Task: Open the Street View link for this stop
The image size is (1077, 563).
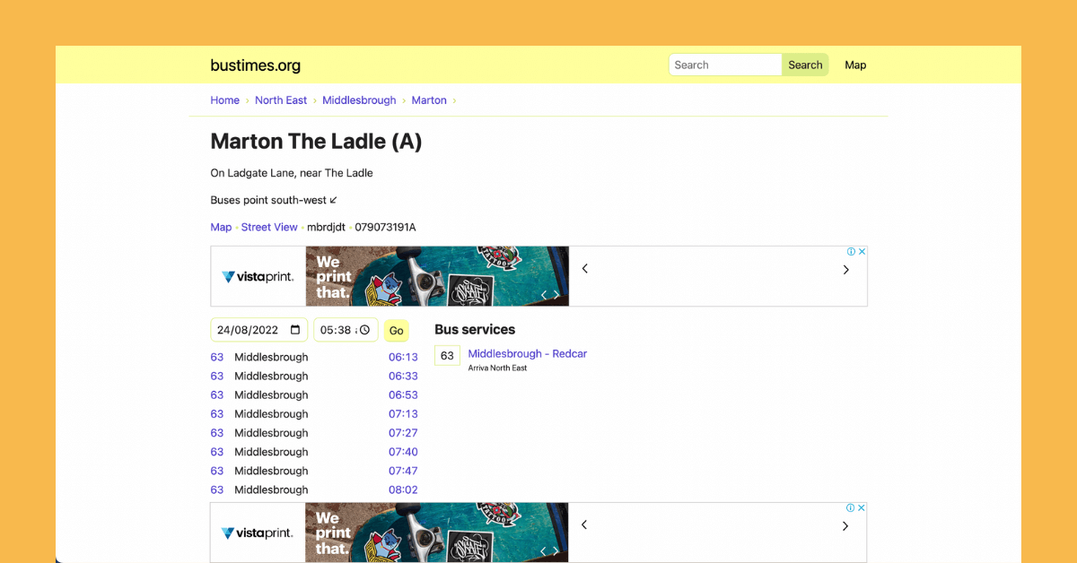Action: 269,227
